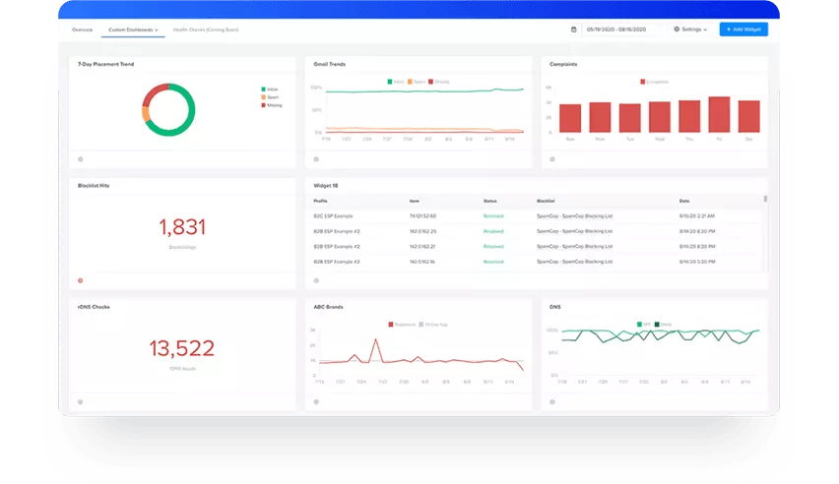Sort by the Status column header
The width and height of the screenshot is (839, 484).
coord(490,201)
